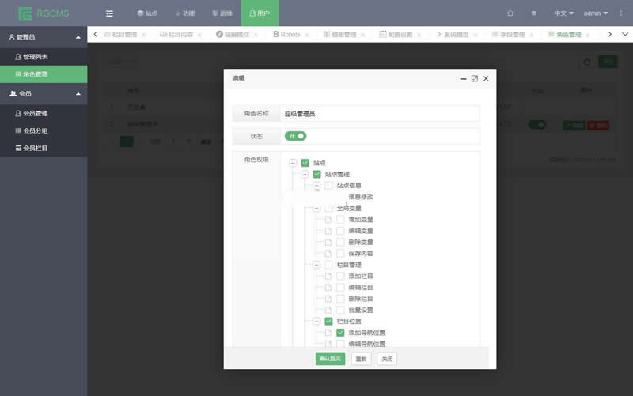This screenshot has height=396, width=633.
Task: Maximize the 编辑 dialog window
Action: pyautogui.click(x=474, y=79)
